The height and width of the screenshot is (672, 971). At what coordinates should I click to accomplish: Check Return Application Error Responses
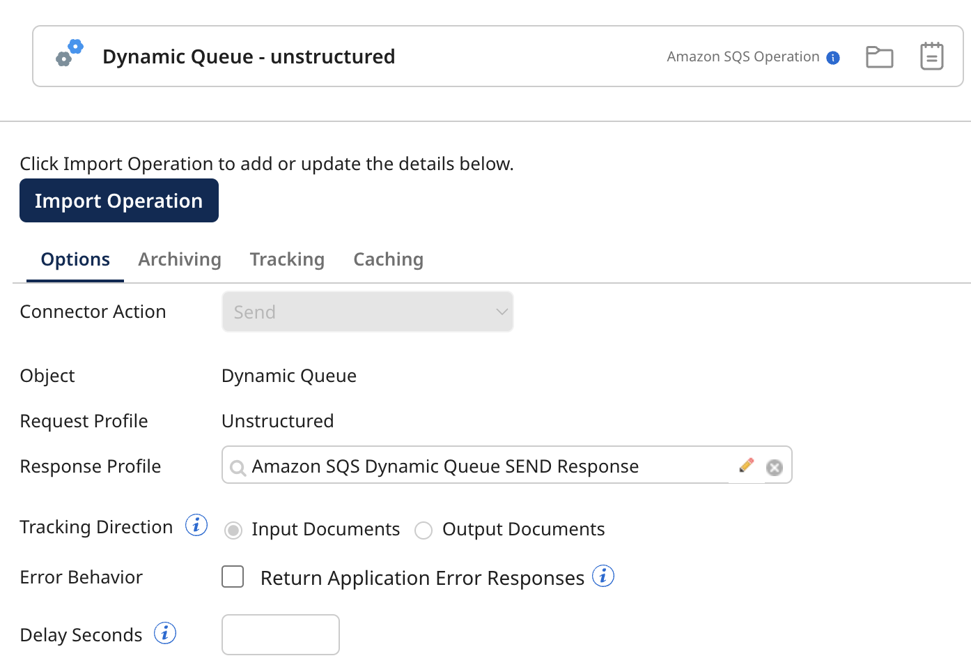point(233,576)
